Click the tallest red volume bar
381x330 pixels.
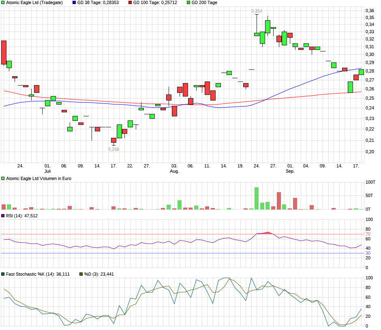pos(279,201)
